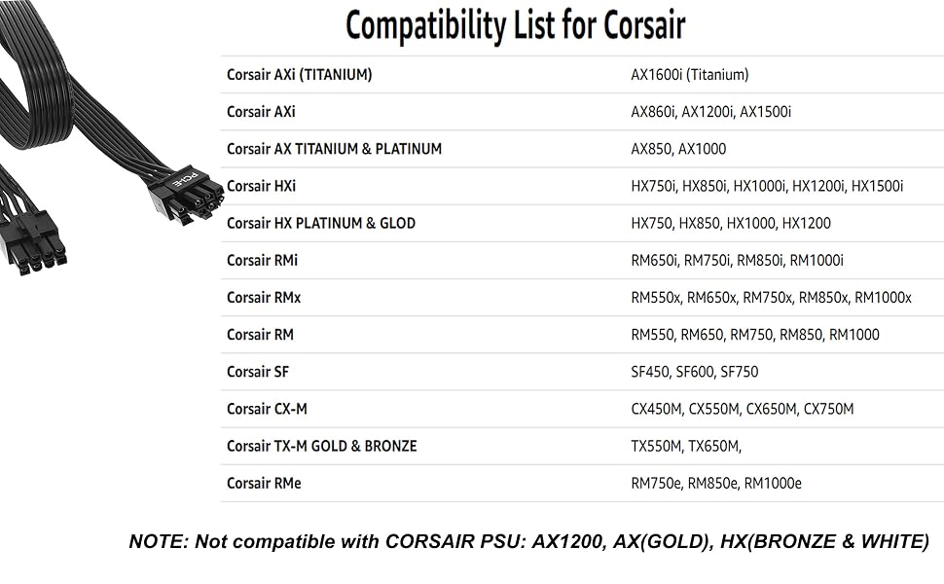
Task: Click the Corsair RM row label
Action: (x=260, y=335)
